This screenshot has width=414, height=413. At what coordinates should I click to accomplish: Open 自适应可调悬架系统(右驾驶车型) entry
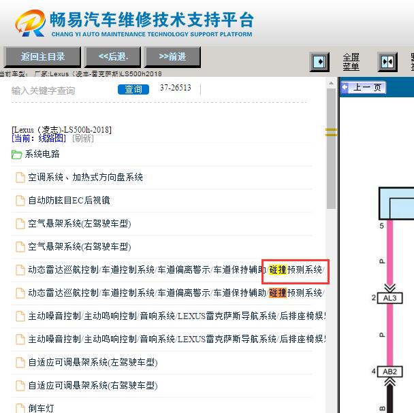point(93,386)
